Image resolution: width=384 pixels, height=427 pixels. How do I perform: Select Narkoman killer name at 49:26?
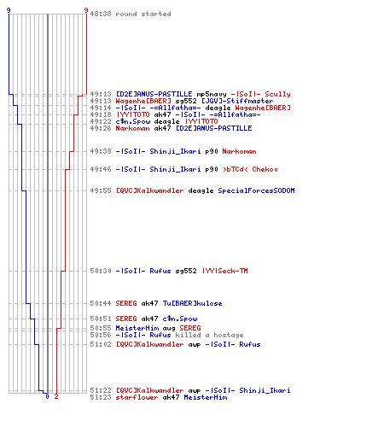click(x=132, y=128)
